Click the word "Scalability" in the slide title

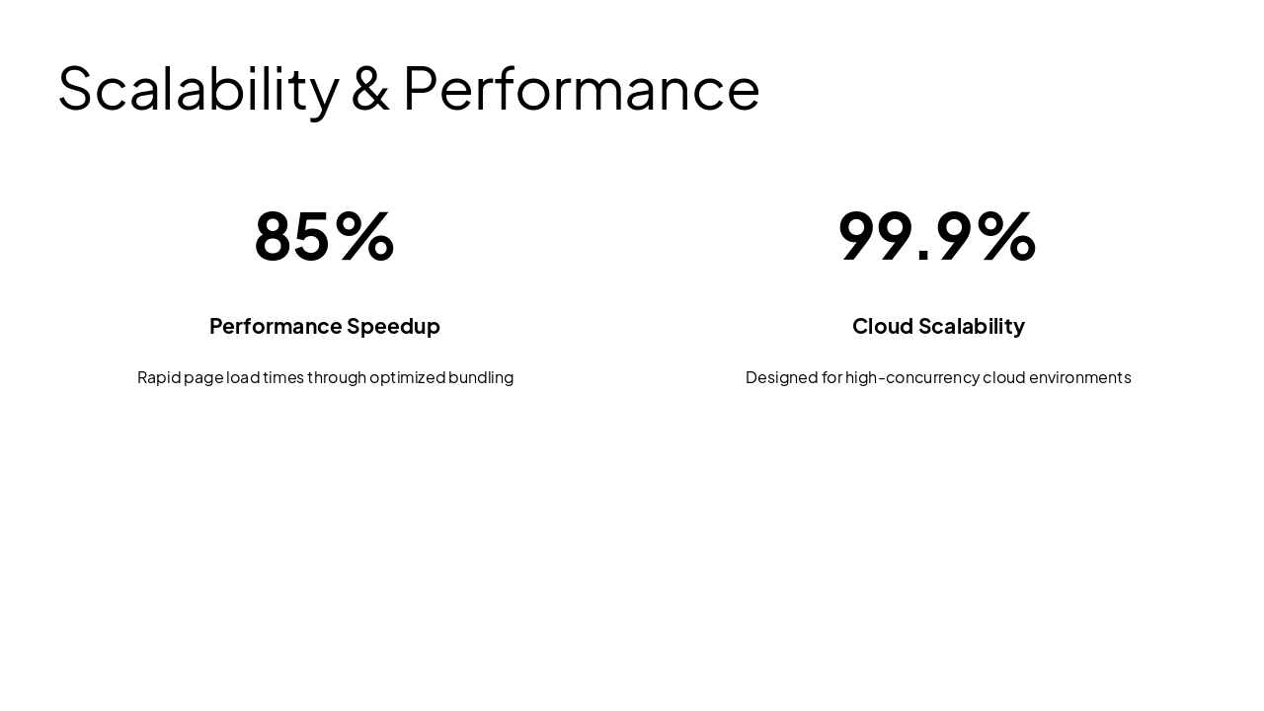point(197,89)
